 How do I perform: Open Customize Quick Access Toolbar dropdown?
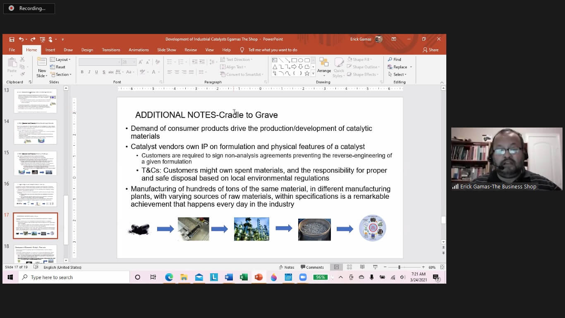tap(63, 39)
